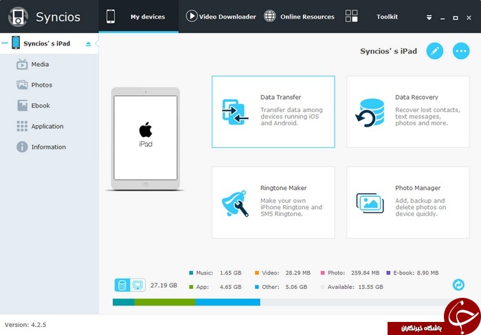
Task: Click the play-circle icon of Video Downloader
Action: [192, 16]
